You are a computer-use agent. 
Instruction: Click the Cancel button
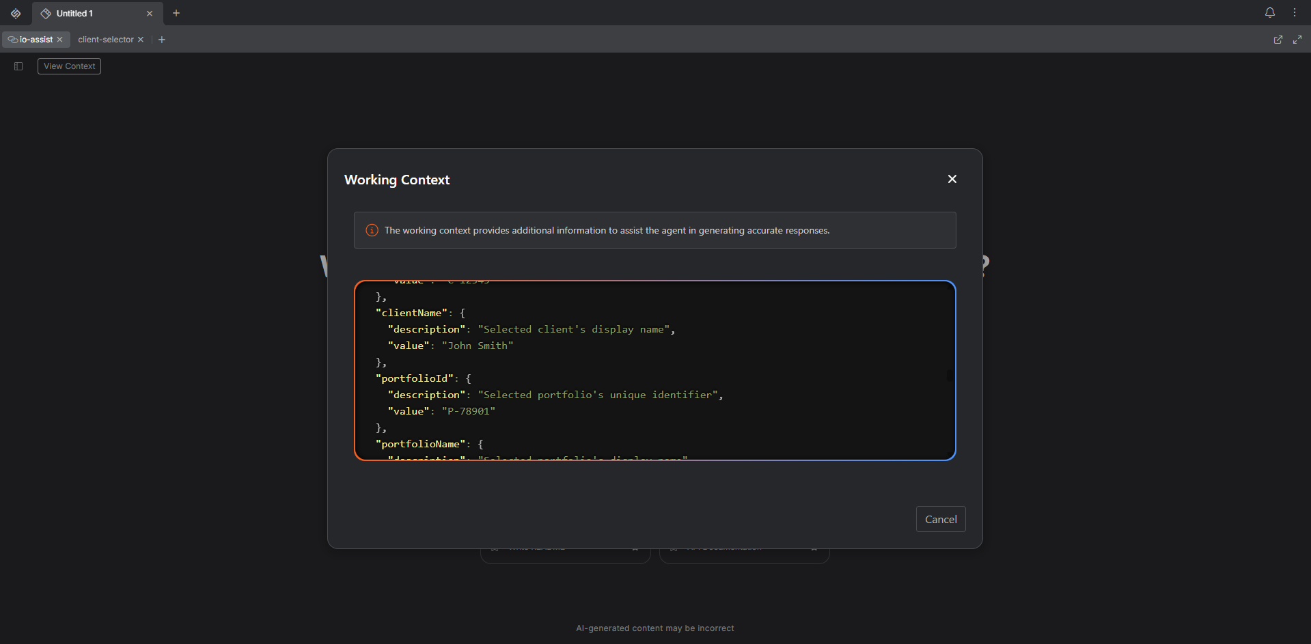[x=941, y=519]
